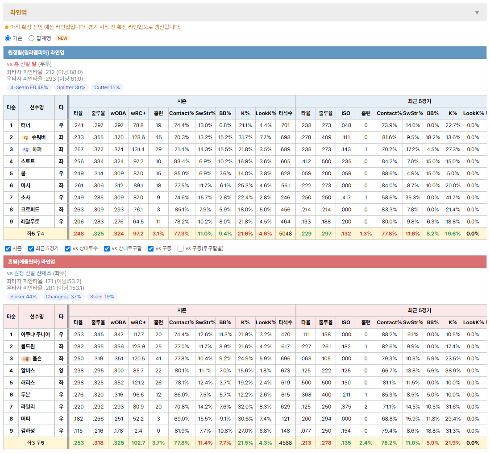Toggle the vs 상대투수 checkbox
490x454 pixels.
click(67, 248)
